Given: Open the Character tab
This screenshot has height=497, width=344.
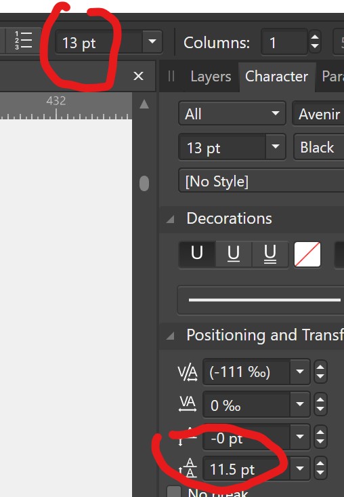Looking at the screenshot, I should pos(276,77).
